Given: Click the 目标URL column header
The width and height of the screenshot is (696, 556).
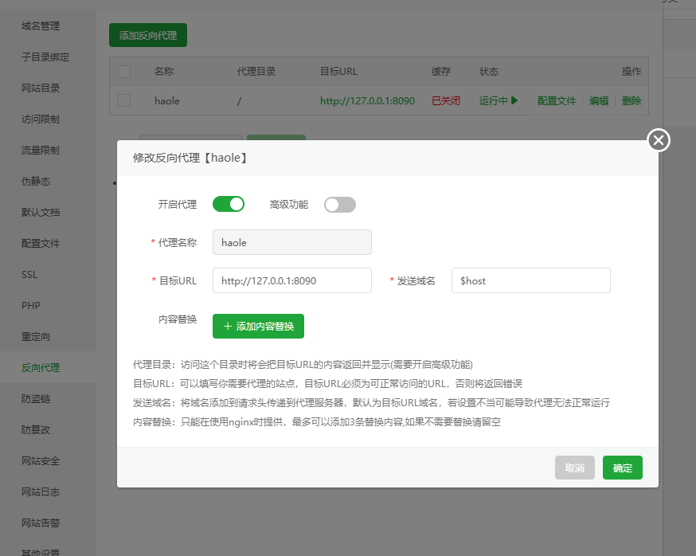Looking at the screenshot, I should (338, 72).
